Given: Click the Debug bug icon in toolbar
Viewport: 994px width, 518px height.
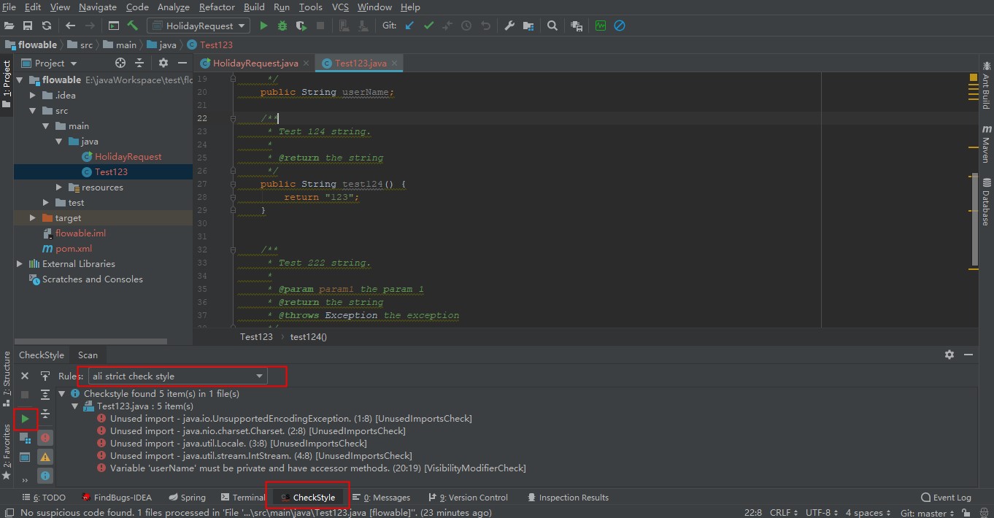Looking at the screenshot, I should tap(282, 26).
